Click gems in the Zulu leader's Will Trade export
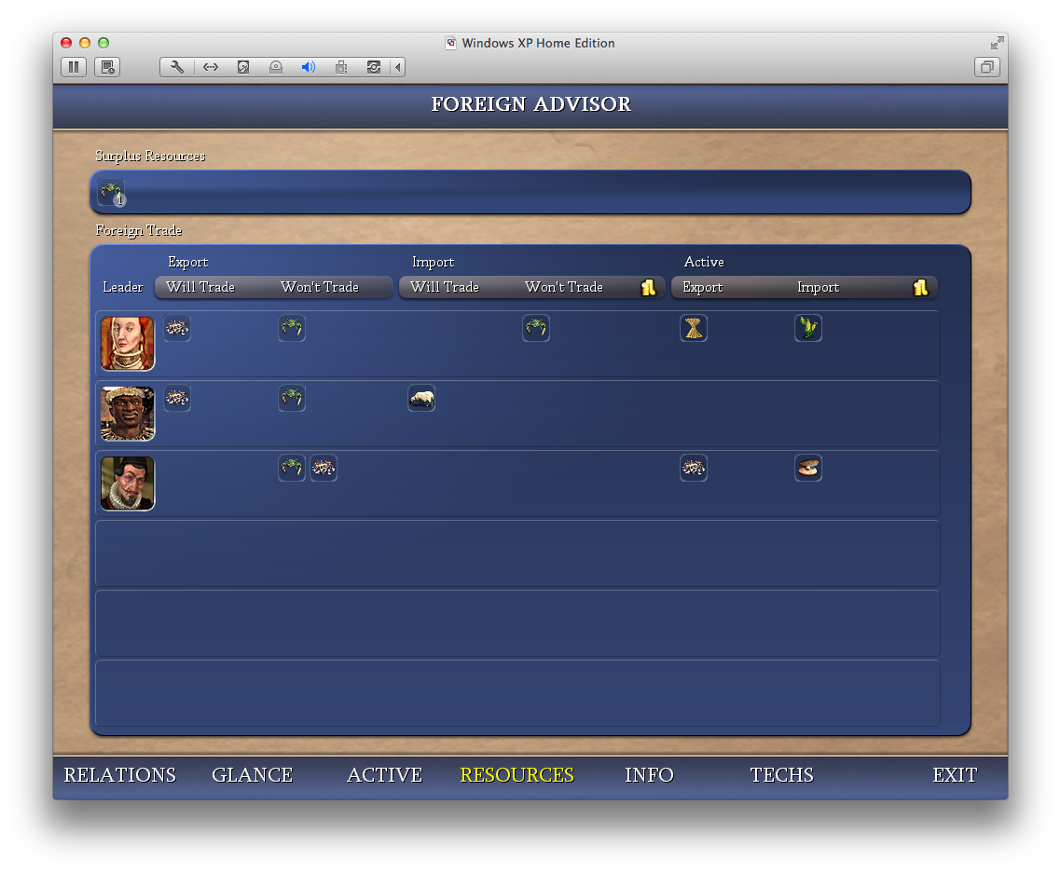Viewport: 1061px width, 873px height. pyautogui.click(x=177, y=398)
